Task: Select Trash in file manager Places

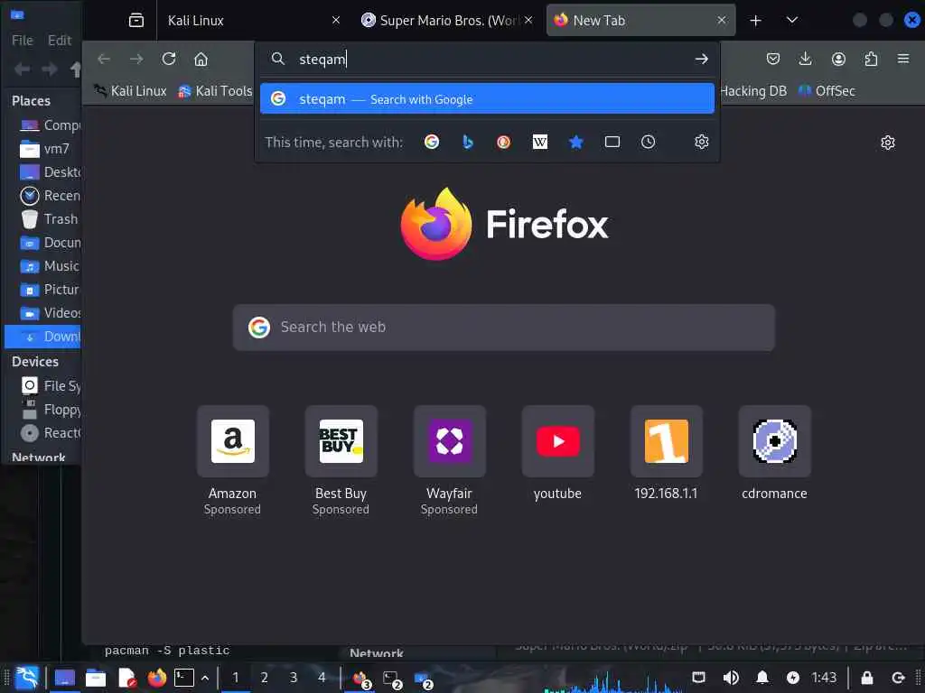Action: 43,219
